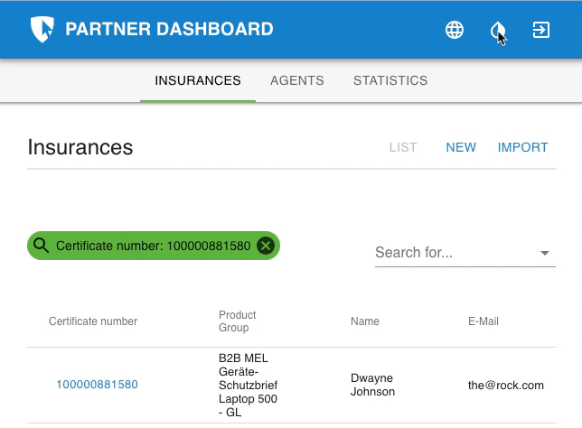The width and height of the screenshot is (582, 428).
Task: Log out using the exit icon
Action: pyautogui.click(x=540, y=30)
